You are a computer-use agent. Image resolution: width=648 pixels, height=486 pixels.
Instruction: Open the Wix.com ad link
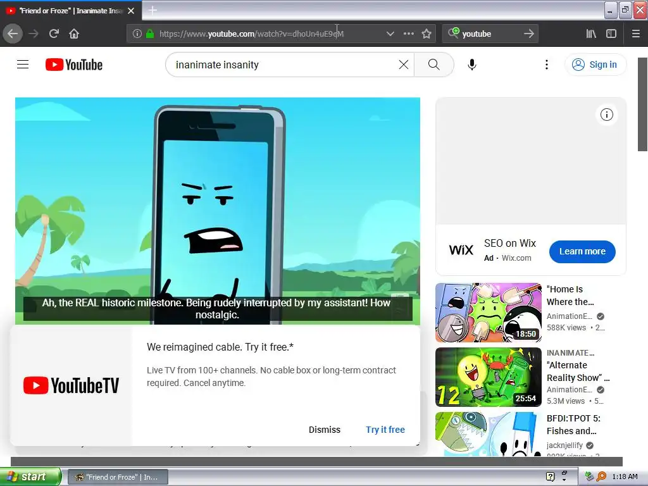click(516, 258)
